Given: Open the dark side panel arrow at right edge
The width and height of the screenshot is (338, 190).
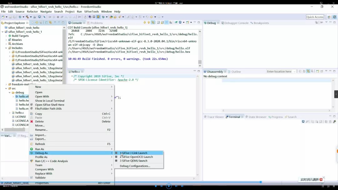Looking at the screenshot, I should [x=336, y=94].
